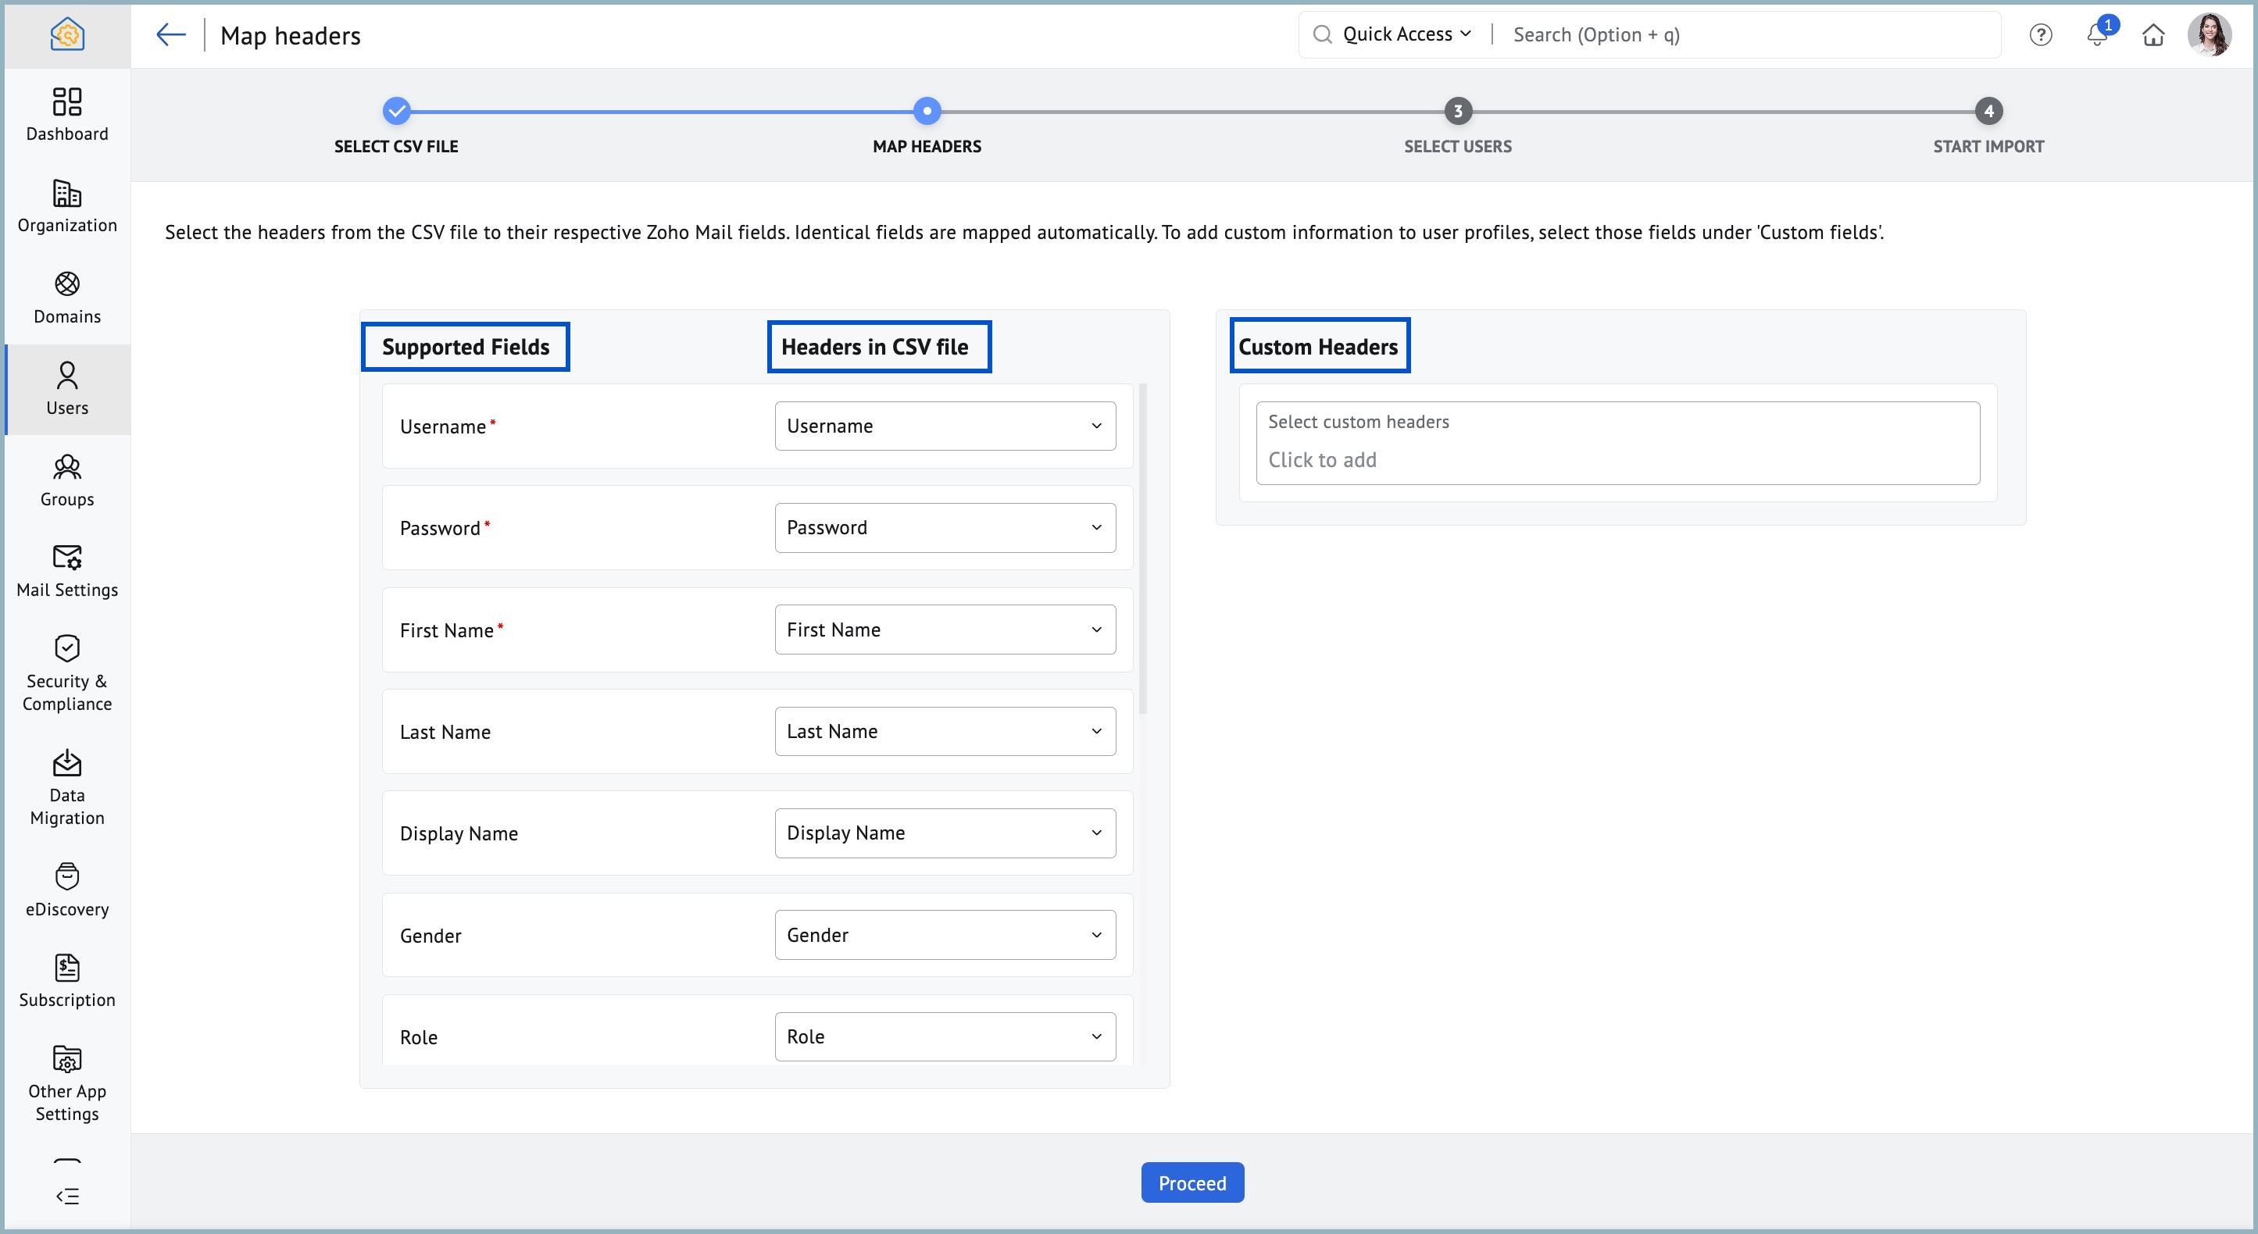
Task: Click the Zoho Mail admin logo icon
Action: click(67, 35)
